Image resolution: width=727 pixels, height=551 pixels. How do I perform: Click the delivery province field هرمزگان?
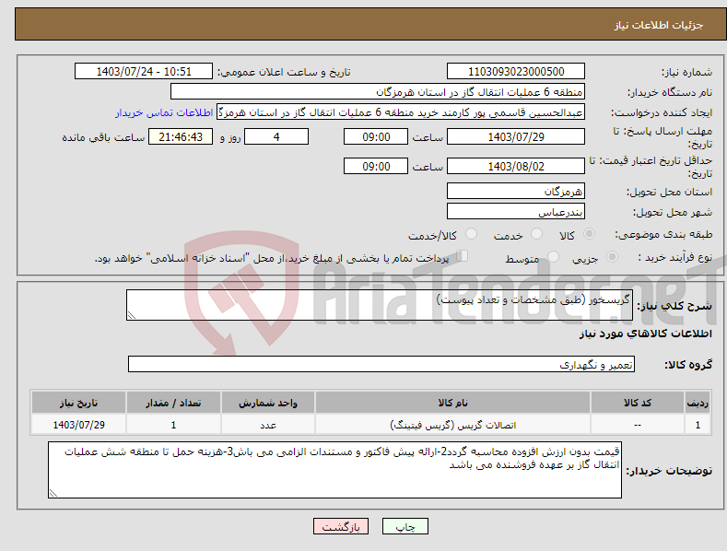[516, 191]
